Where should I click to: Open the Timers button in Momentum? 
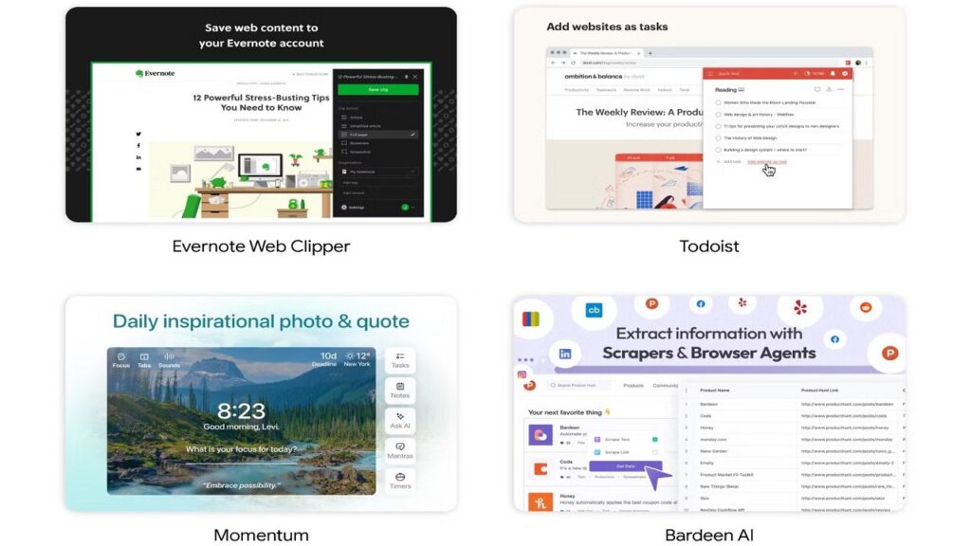[400, 481]
